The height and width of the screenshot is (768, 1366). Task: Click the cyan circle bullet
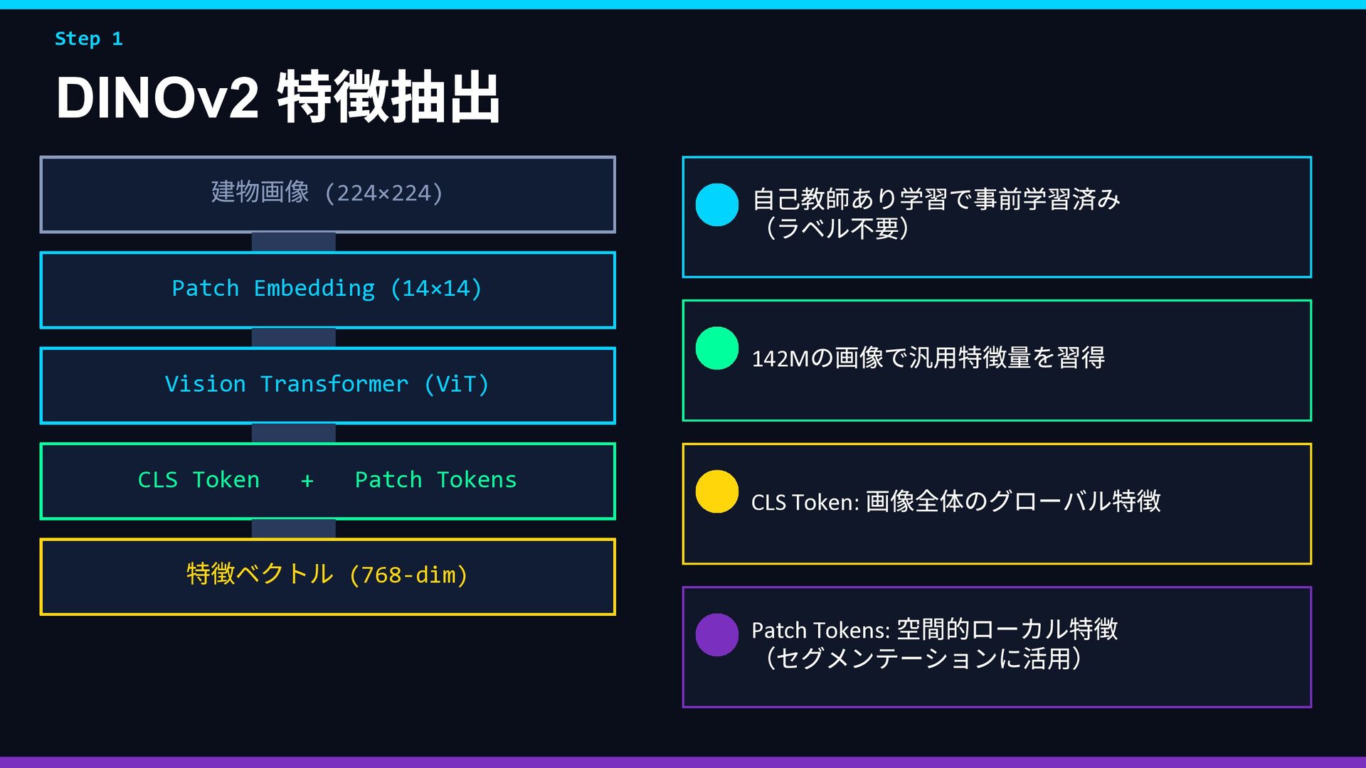716,205
